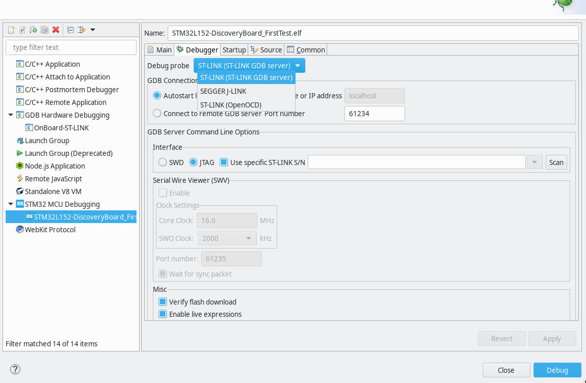
Task: Click the ST-LINK serial number field
Action: click(417, 162)
